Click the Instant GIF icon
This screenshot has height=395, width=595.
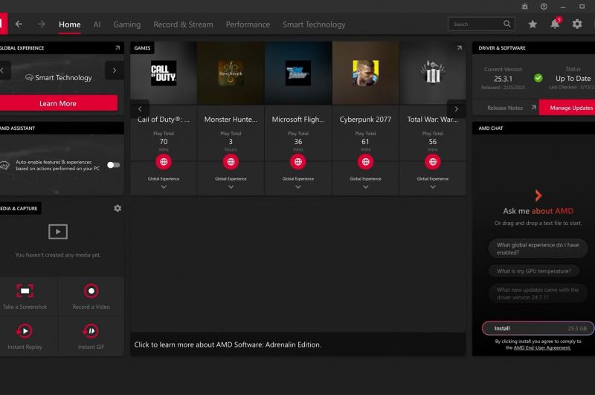pos(91,331)
